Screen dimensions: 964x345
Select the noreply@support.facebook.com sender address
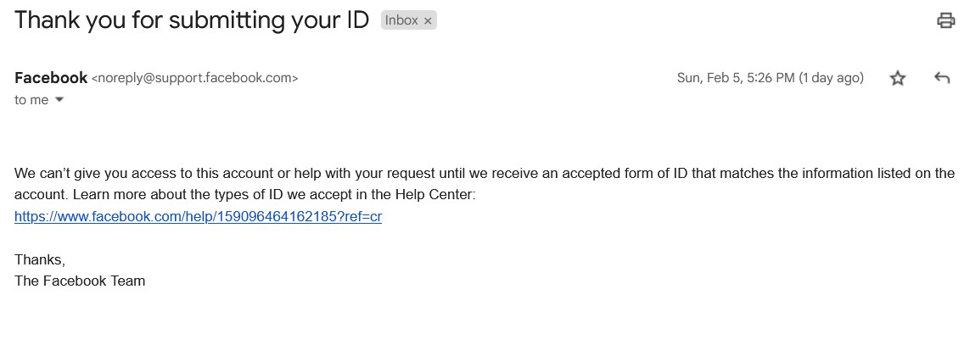tap(194, 78)
